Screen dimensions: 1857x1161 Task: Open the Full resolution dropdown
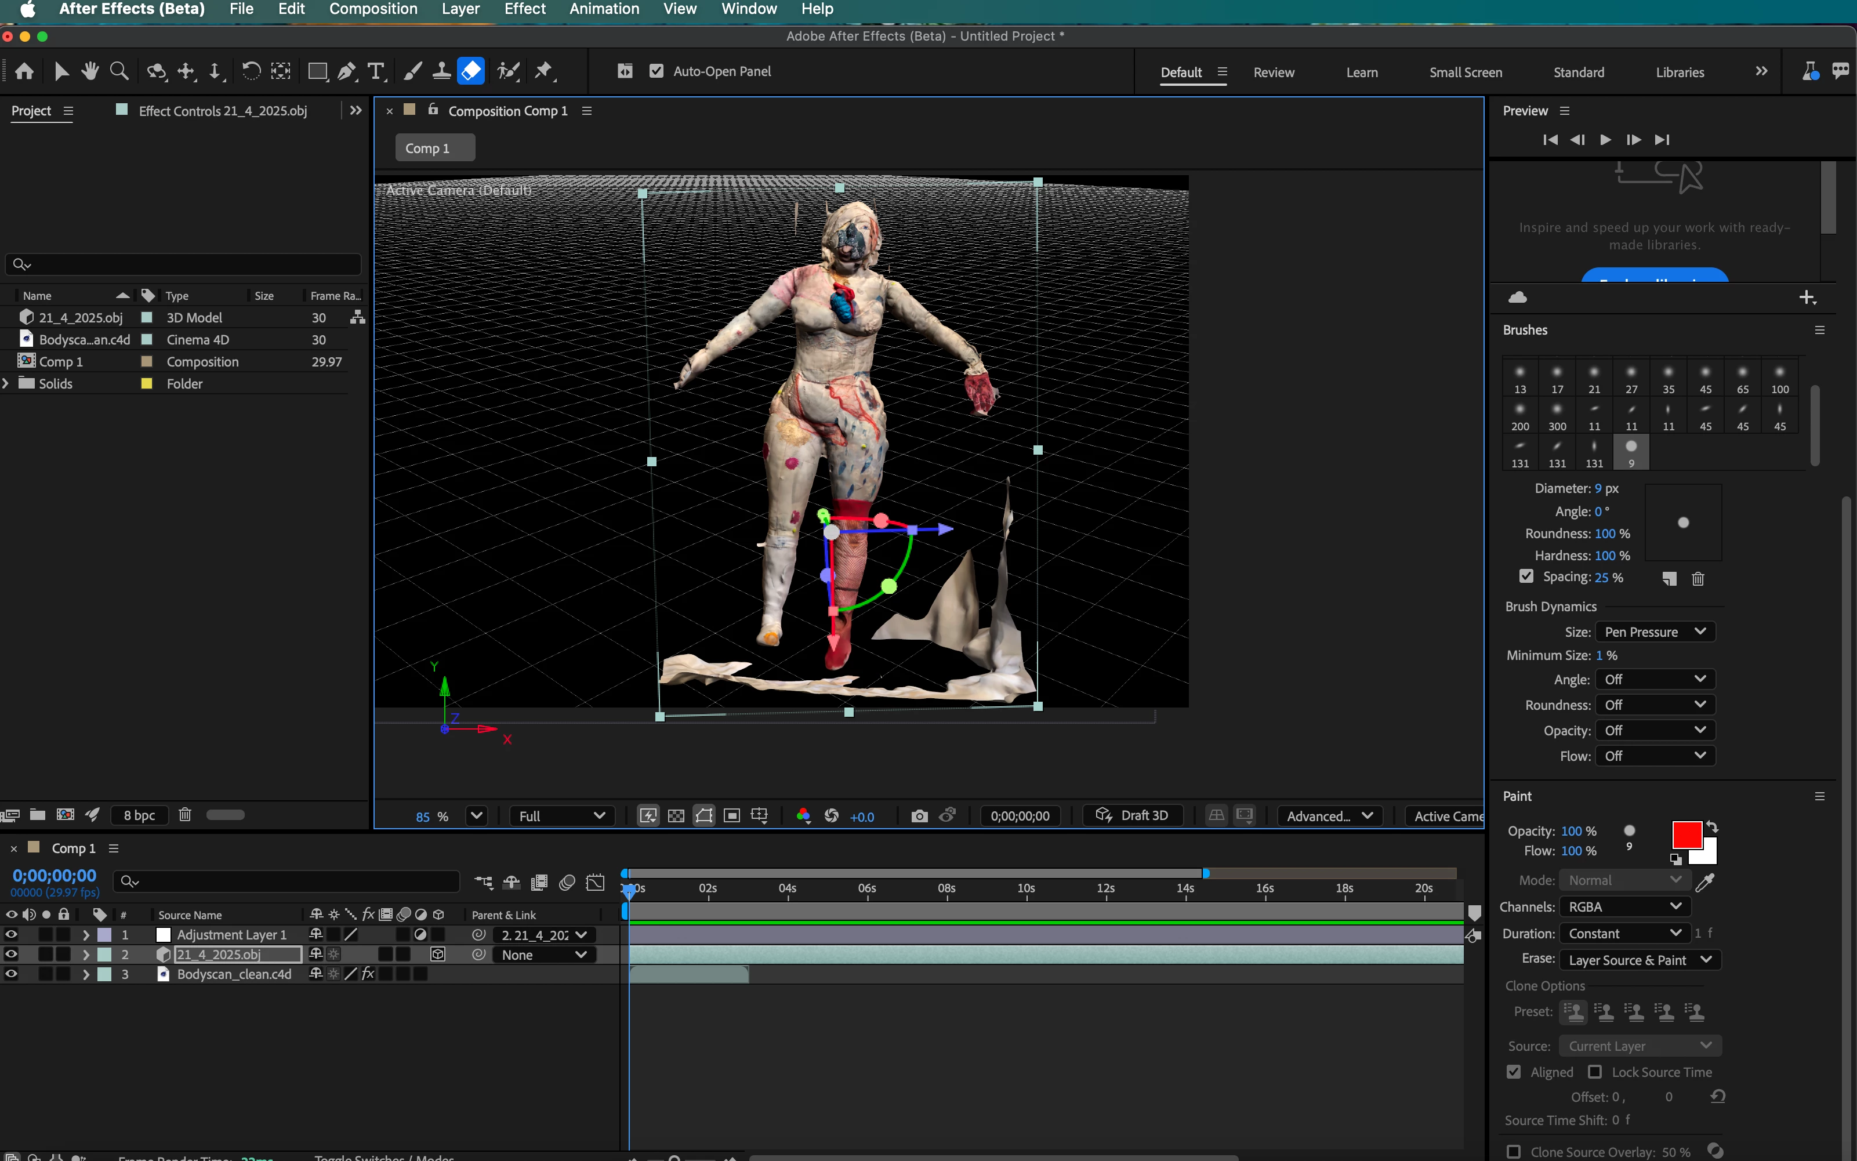[561, 815]
